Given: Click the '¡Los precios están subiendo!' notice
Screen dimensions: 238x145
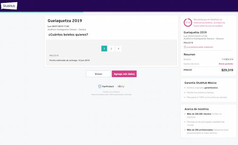Looking at the screenshot, I should point(200,47).
